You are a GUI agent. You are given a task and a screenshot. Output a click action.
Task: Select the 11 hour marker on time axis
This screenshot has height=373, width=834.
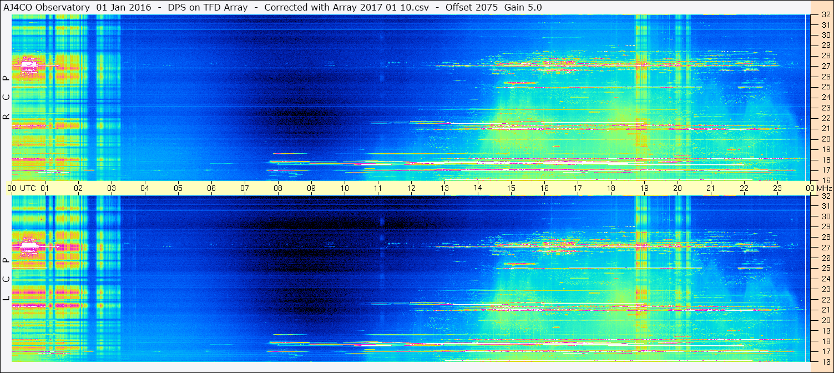(x=378, y=188)
